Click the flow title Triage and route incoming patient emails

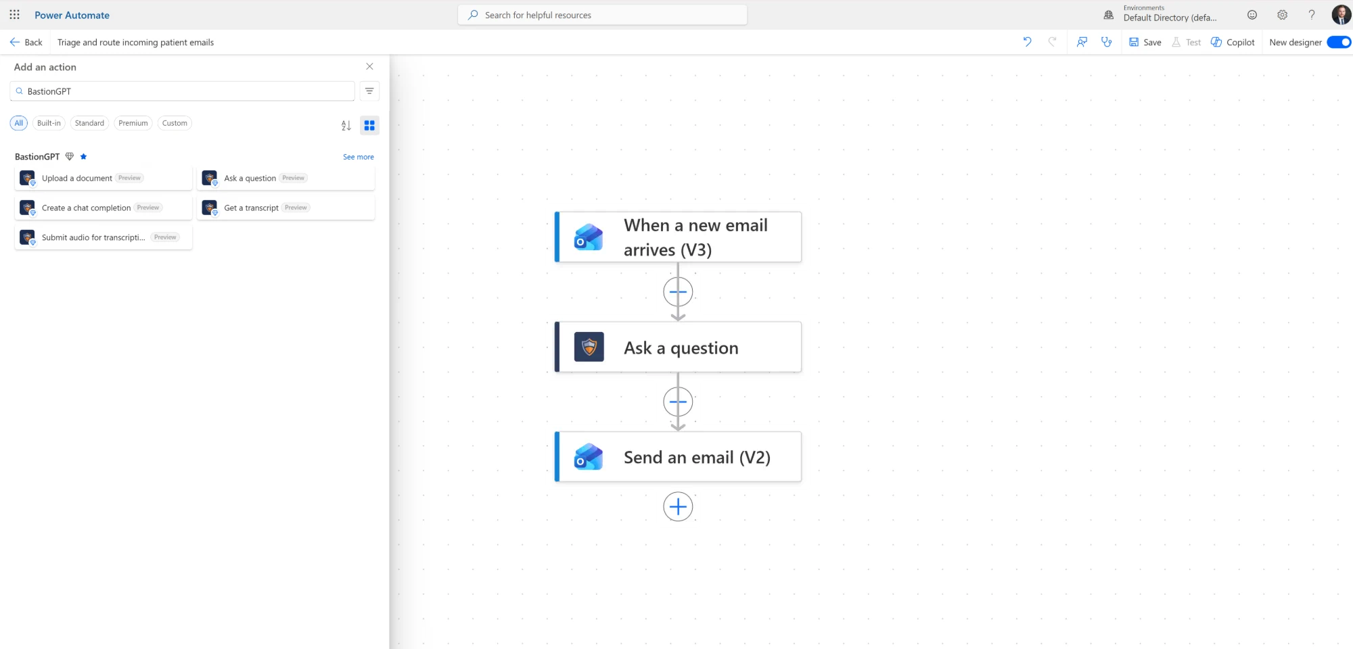(135, 42)
